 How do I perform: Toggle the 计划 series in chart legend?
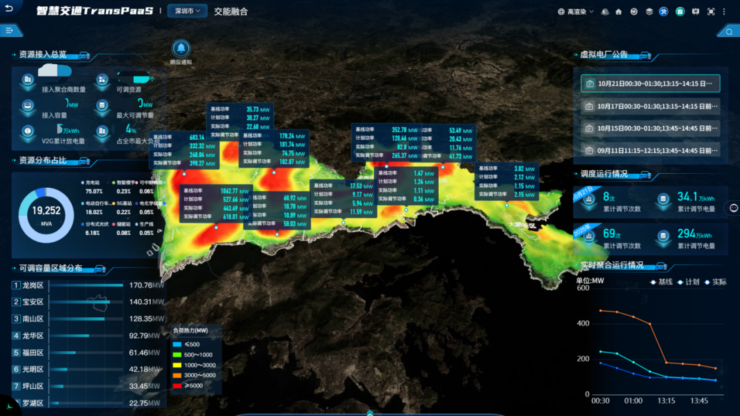click(688, 282)
